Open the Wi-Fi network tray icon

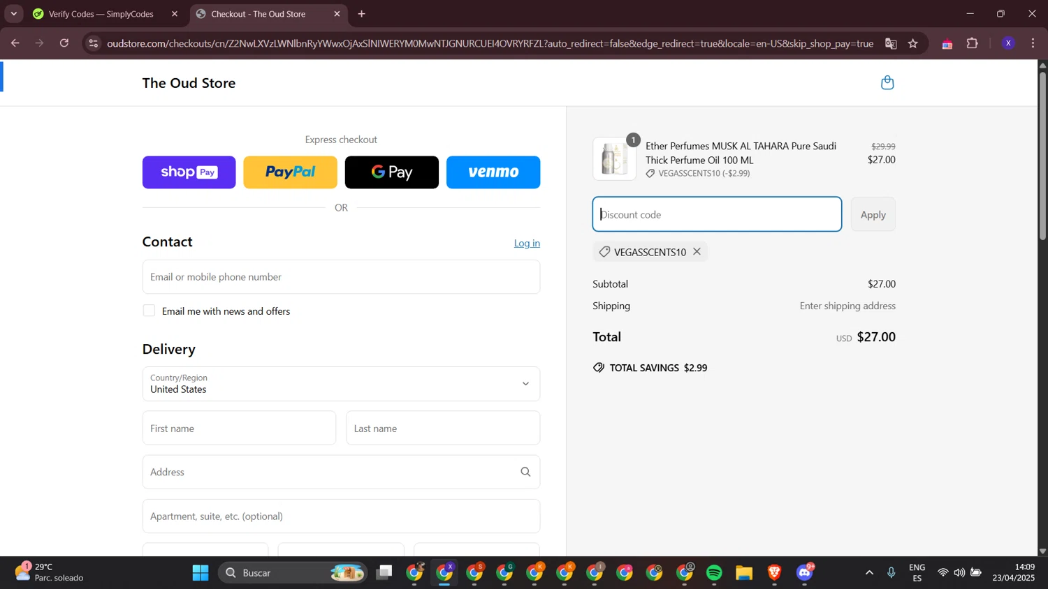pos(943,573)
